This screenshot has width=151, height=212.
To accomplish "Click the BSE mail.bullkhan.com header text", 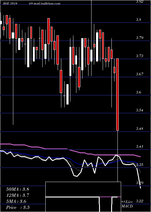I will click(x=32, y=4).
